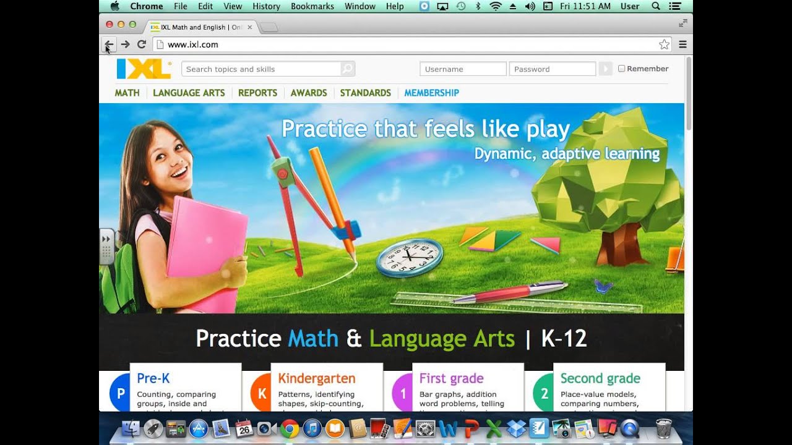Open AirPlay display menu icon
792x445 pixels.
point(442,6)
